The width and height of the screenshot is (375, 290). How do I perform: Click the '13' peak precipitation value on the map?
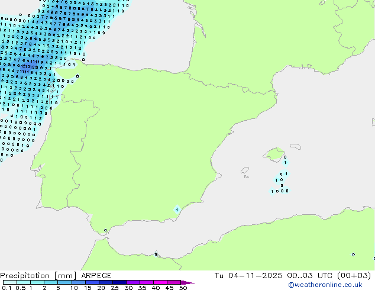click(x=28, y=66)
